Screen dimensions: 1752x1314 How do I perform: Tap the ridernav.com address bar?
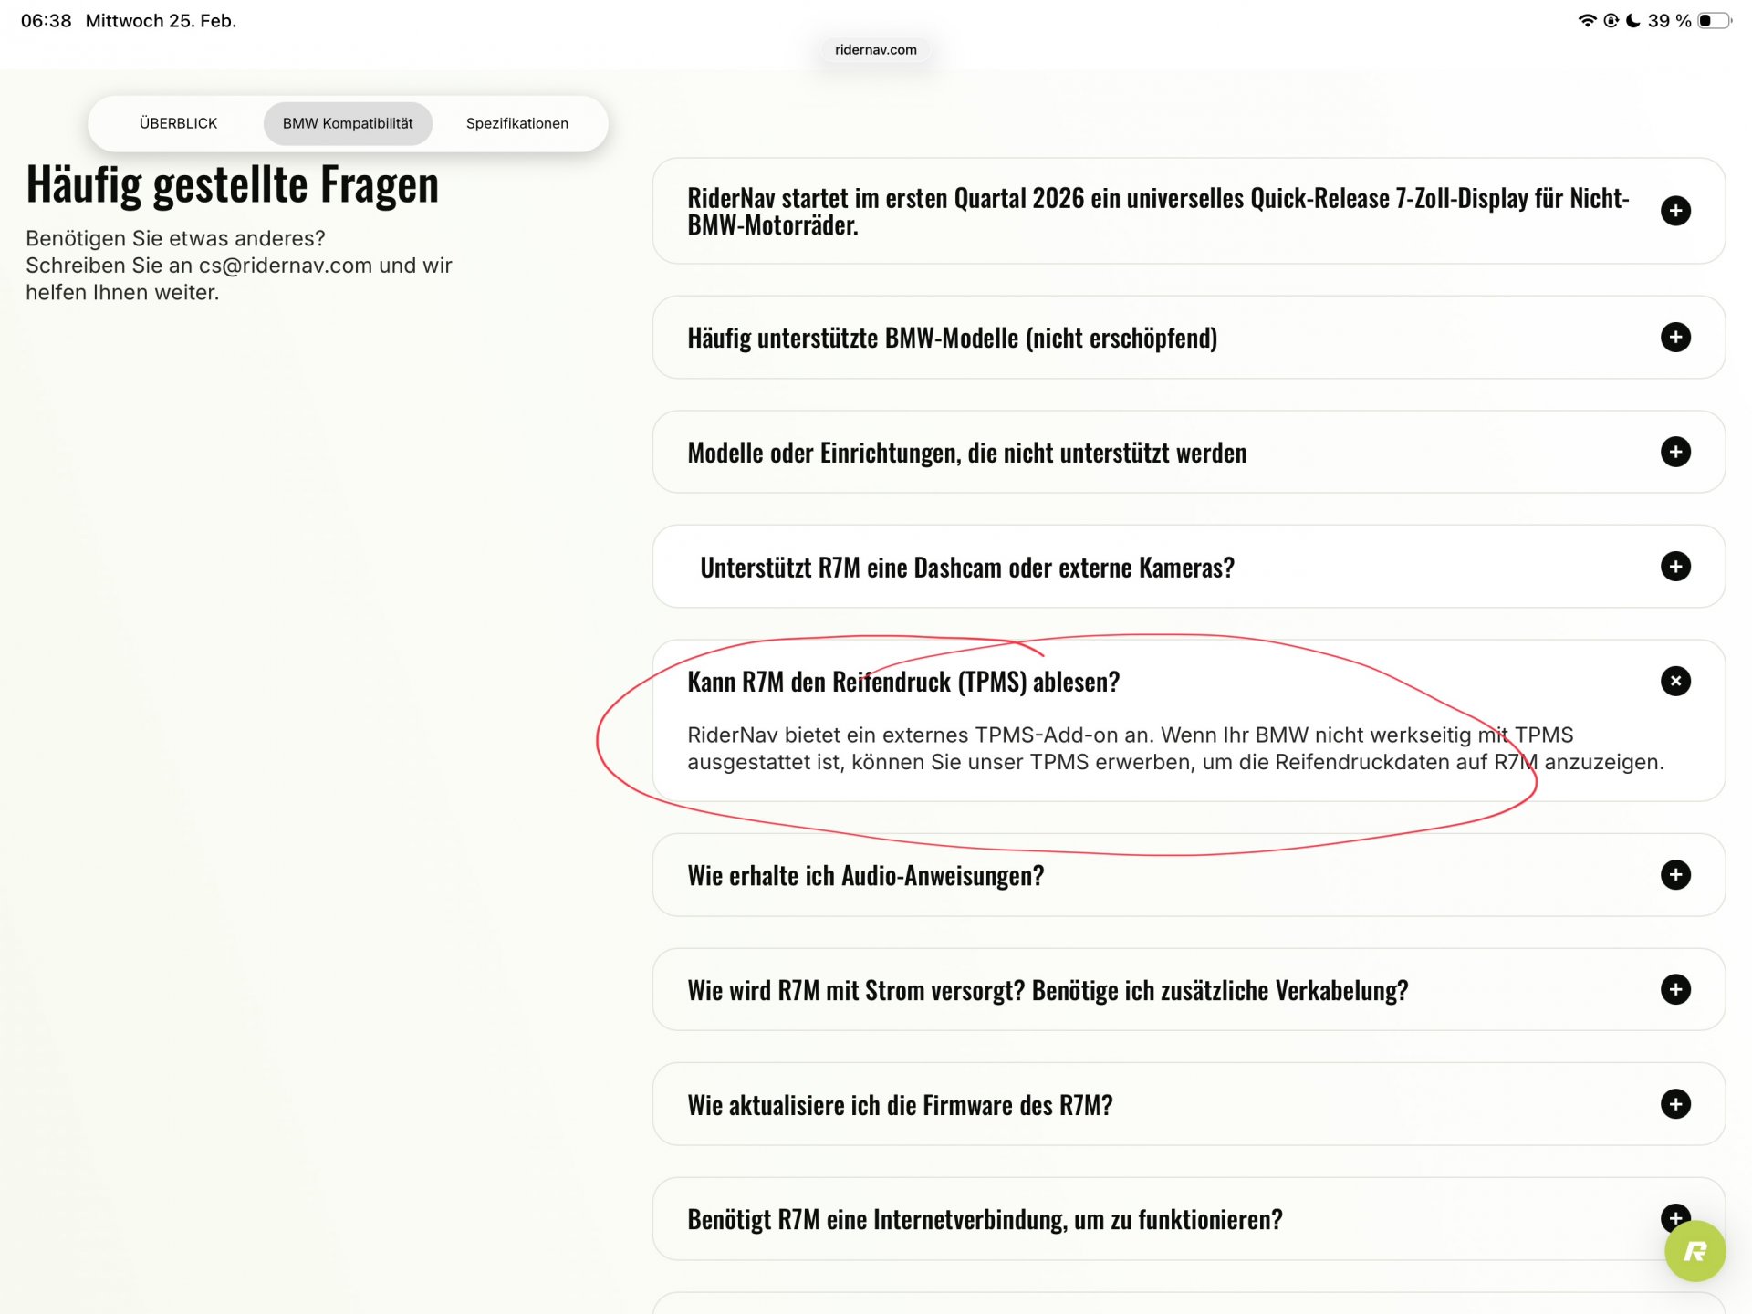pos(875,49)
